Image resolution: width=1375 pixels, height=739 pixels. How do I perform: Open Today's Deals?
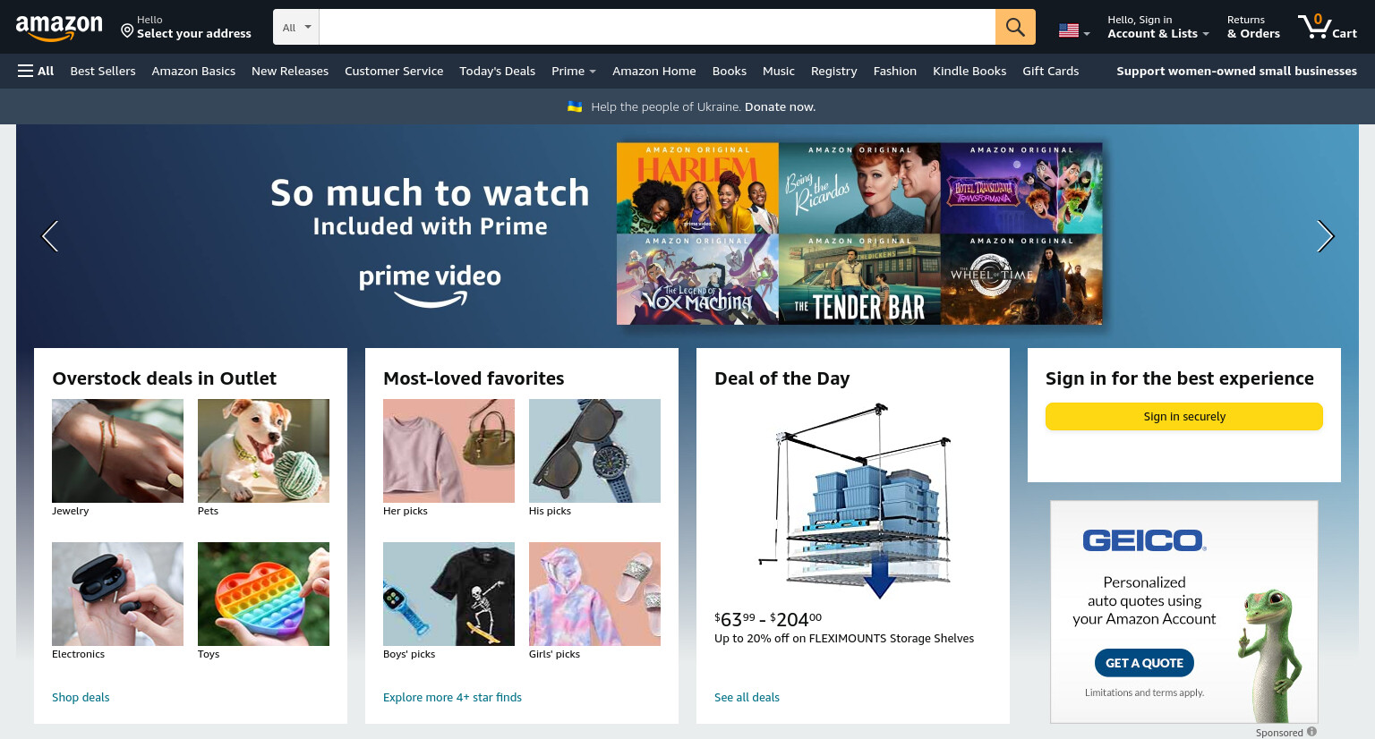pos(497,71)
